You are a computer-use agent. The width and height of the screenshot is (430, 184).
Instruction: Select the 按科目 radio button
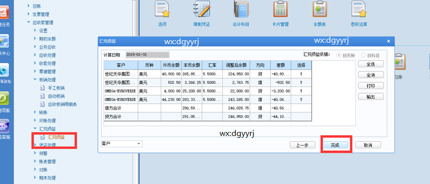point(364,55)
